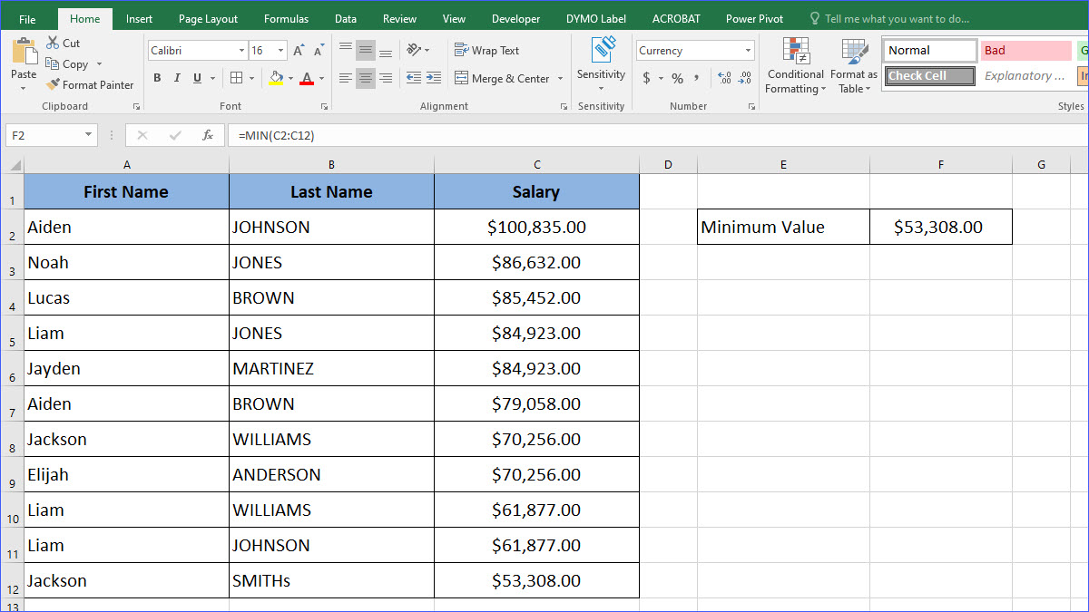1089x612 pixels.
Task: Apply red font color A
Action: [308, 79]
